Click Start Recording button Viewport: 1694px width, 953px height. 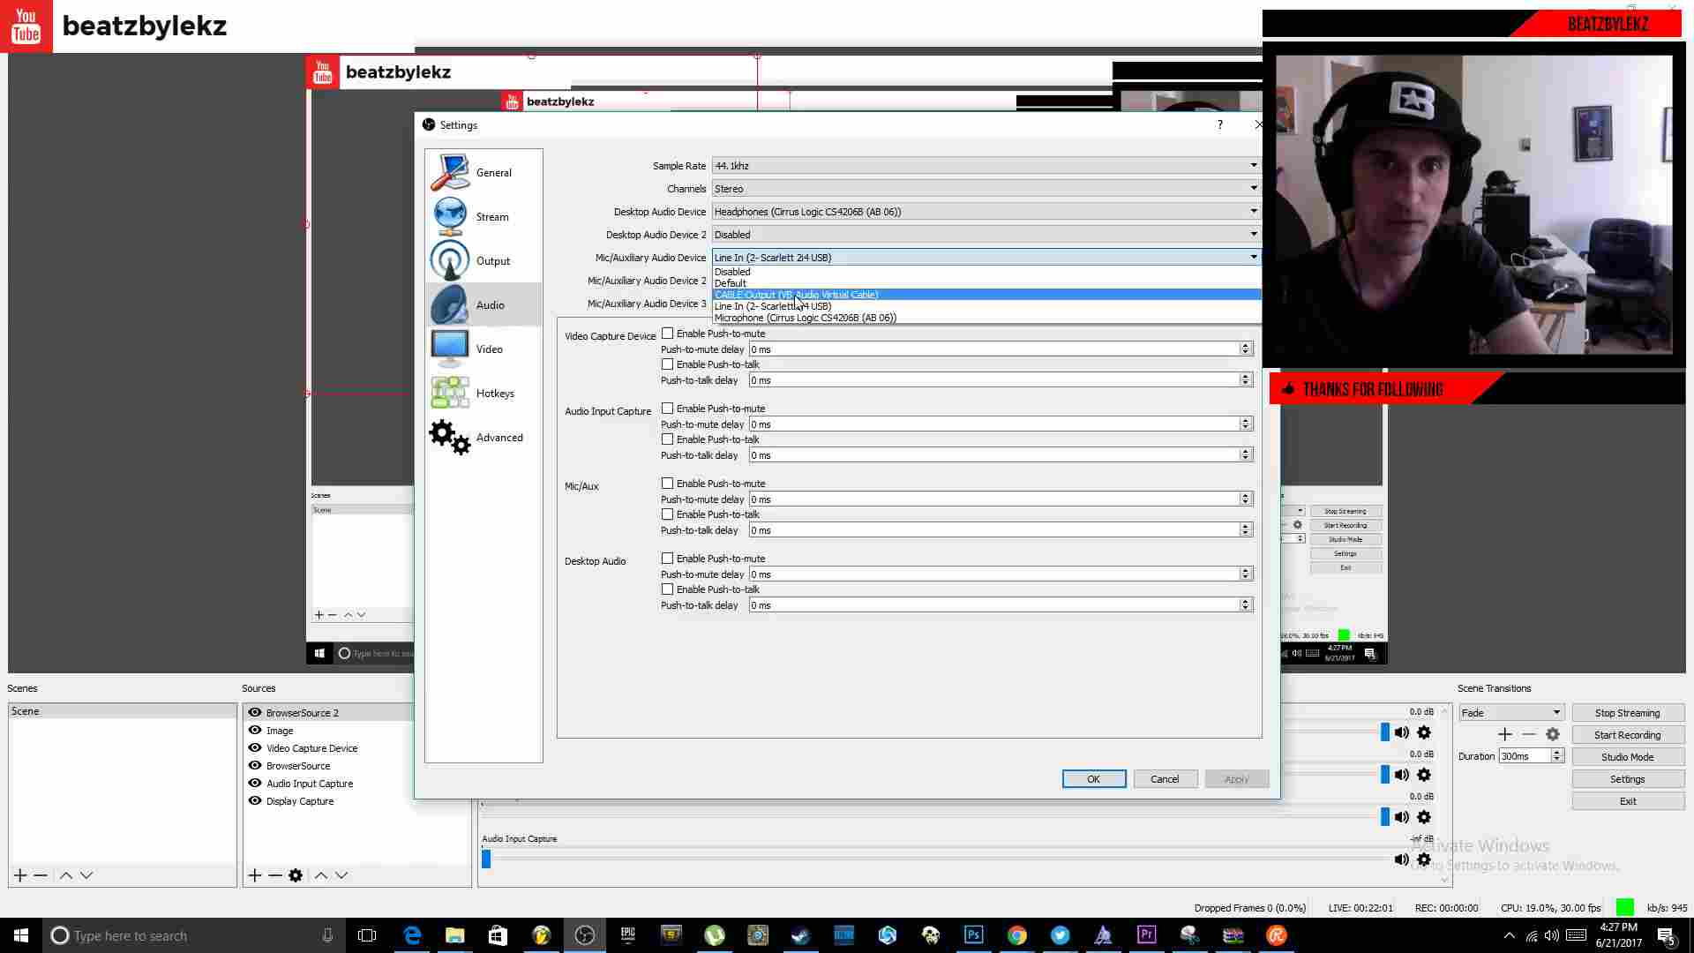[x=1628, y=735]
